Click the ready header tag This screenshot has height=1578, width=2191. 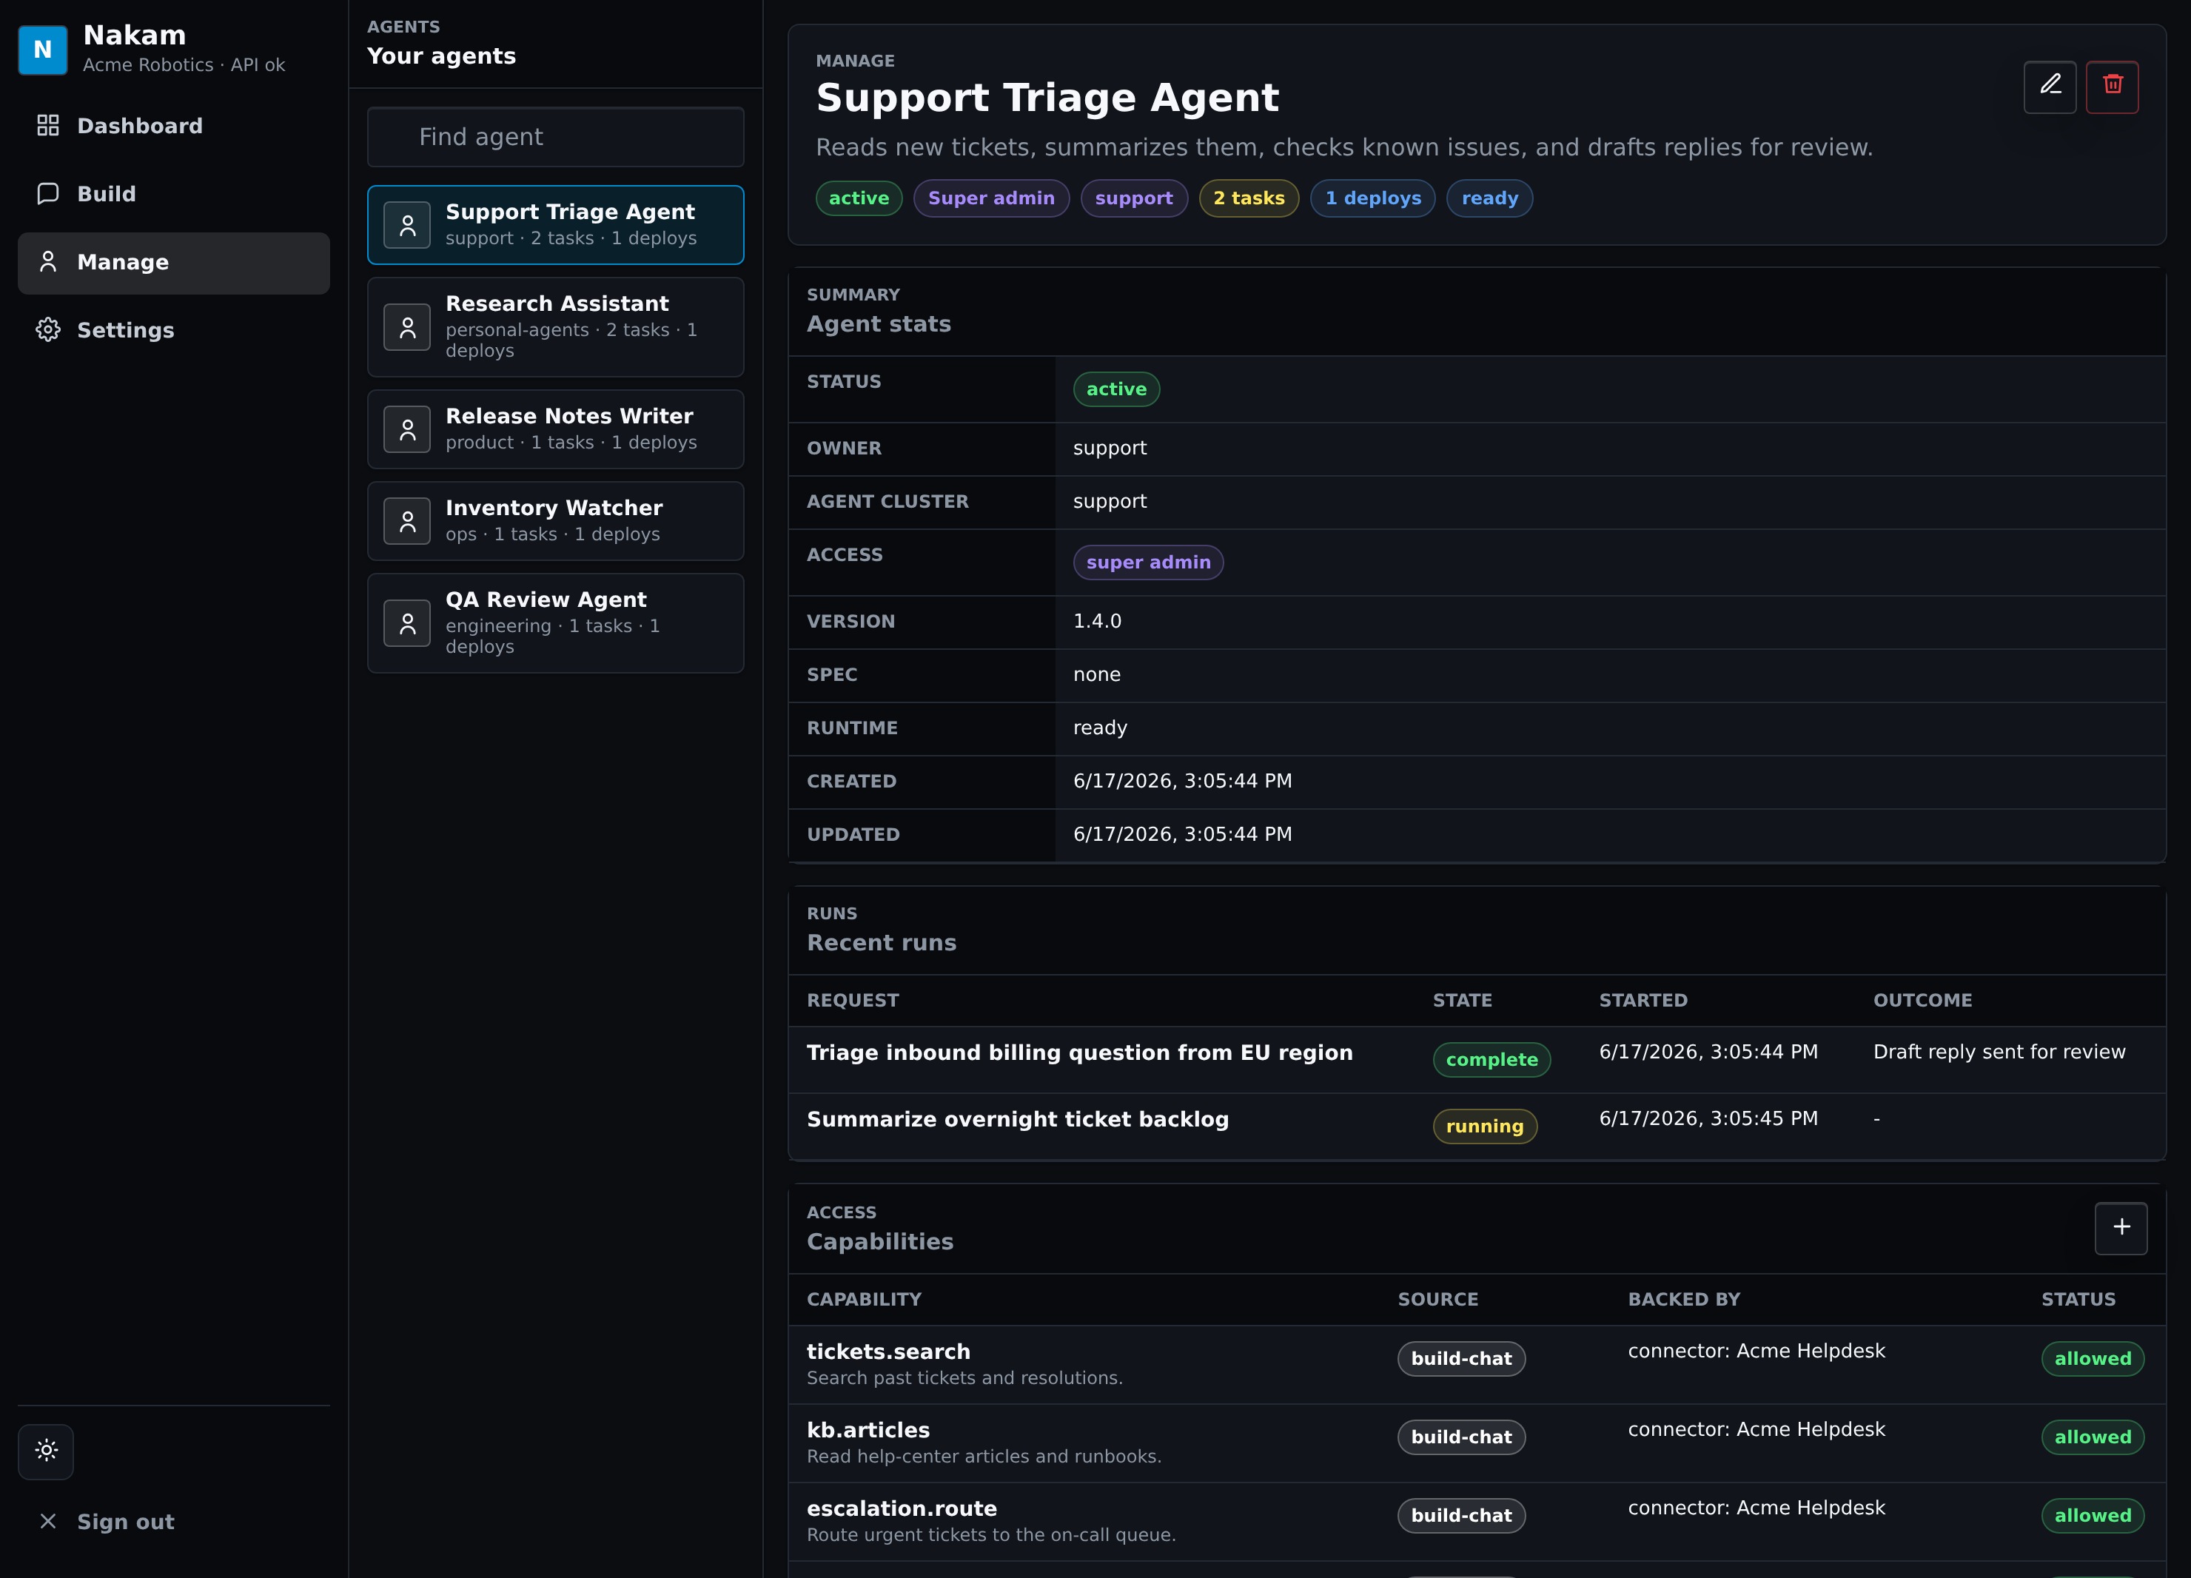[1489, 198]
